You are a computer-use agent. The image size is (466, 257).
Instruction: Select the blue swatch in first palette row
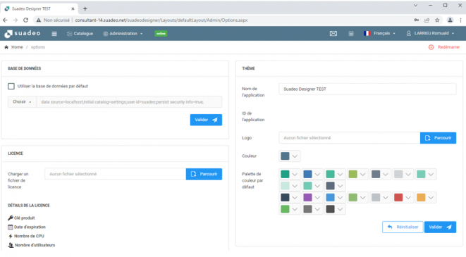(x=307, y=174)
